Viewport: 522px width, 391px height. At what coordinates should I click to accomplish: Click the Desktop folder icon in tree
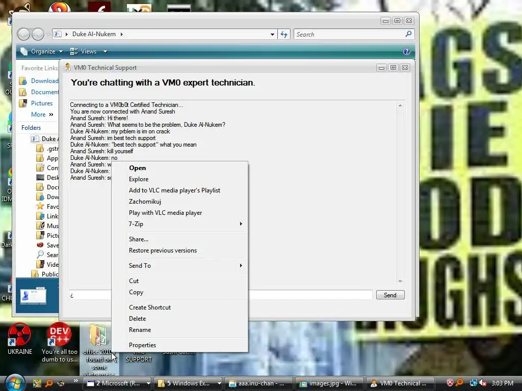click(40, 178)
